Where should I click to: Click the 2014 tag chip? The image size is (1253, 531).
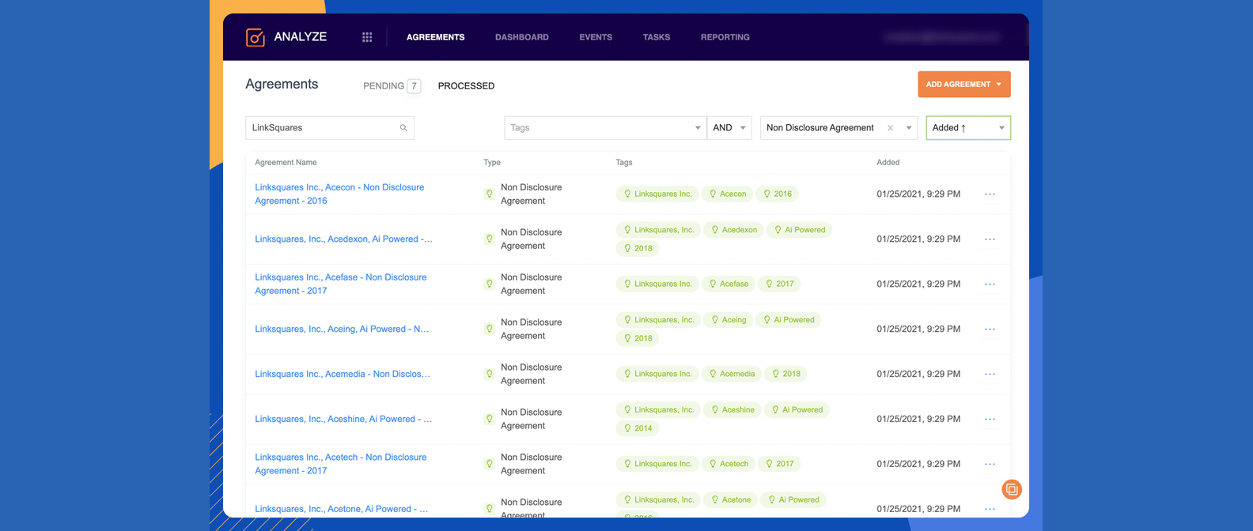[x=638, y=429]
